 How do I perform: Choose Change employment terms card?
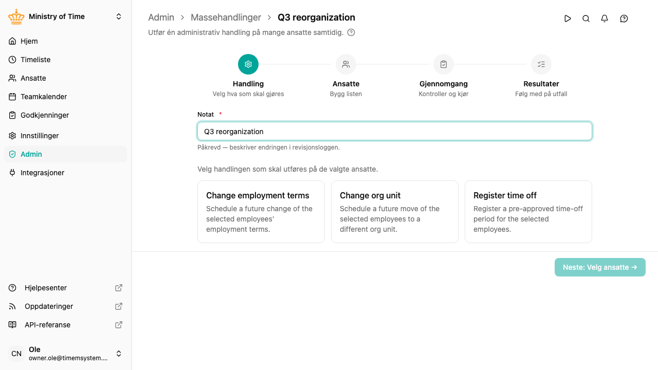coord(261,212)
